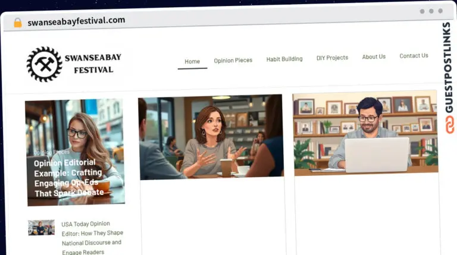Click the Opinion Pieces category label on featured image

pyautogui.click(x=52, y=152)
